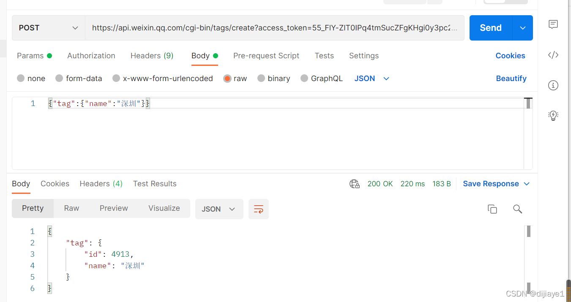Viewport: 571px width, 302px height.
Task: Click the Beautify link
Action: 511,79
